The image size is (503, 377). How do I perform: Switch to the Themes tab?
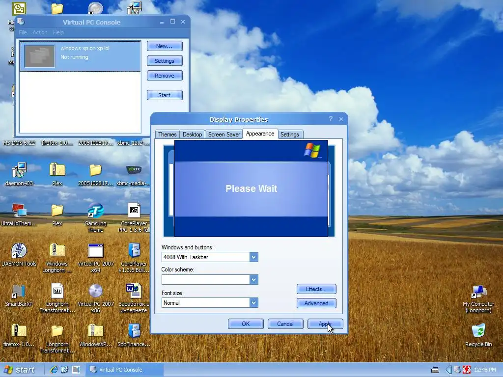167,135
